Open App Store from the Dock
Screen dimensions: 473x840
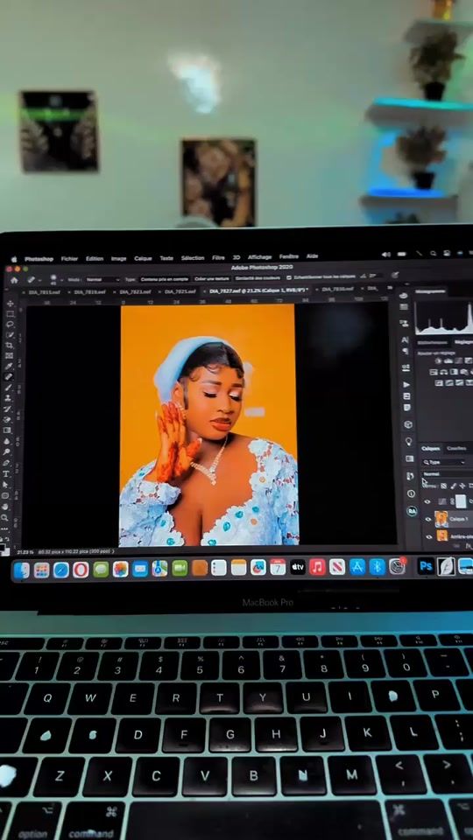357,567
